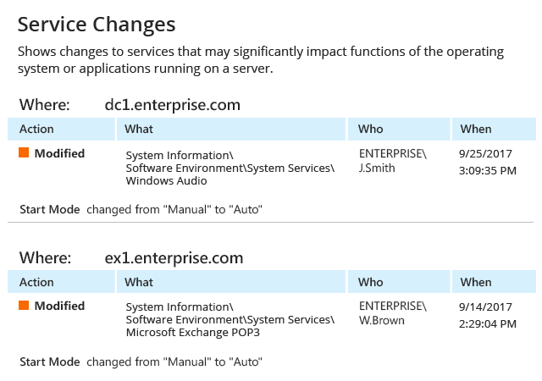This screenshot has width=542, height=381.
Task: Click the When header in dc1 table
Action: click(476, 130)
